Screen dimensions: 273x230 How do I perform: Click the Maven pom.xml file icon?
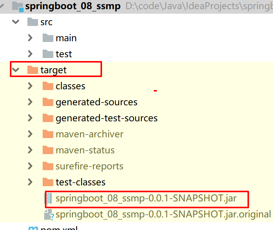pyautogui.click(x=33, y=228)
